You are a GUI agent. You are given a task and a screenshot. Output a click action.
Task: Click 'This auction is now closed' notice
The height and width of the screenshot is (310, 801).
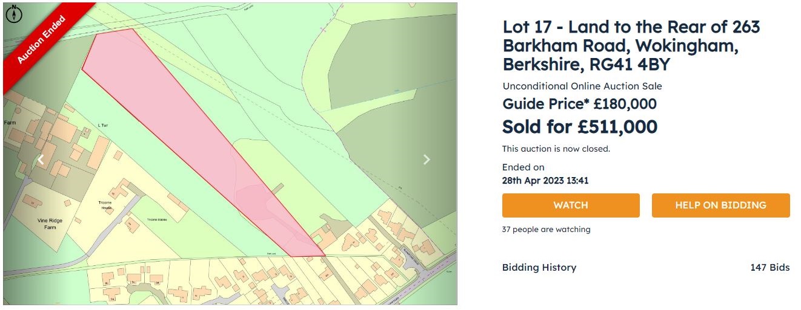click(x=556, y=149)
